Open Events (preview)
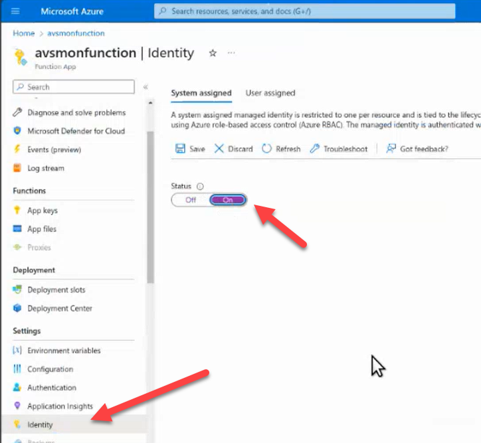The image size is (481, 443). (54, 149)
